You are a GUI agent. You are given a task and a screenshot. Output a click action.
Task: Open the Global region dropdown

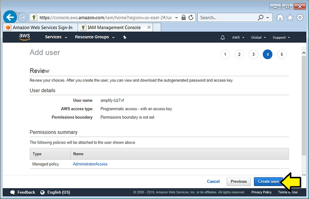pos(258,38)
